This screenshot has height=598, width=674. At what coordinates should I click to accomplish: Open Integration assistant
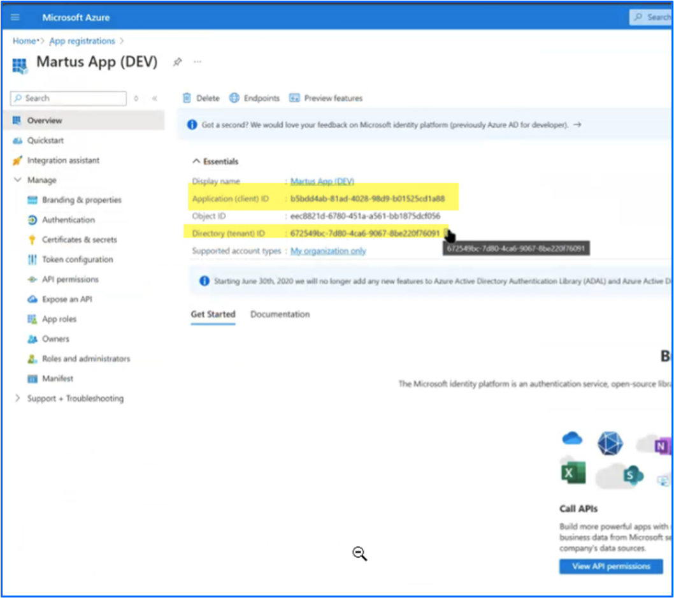pyautogui.click(x=63, y=160)
